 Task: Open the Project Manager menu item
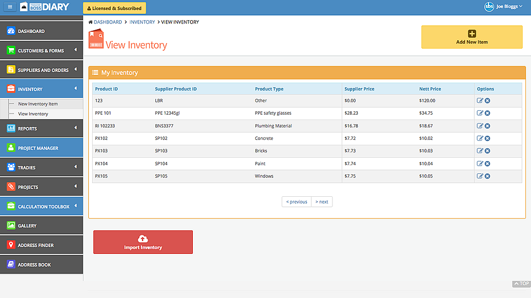coord(38,148)
